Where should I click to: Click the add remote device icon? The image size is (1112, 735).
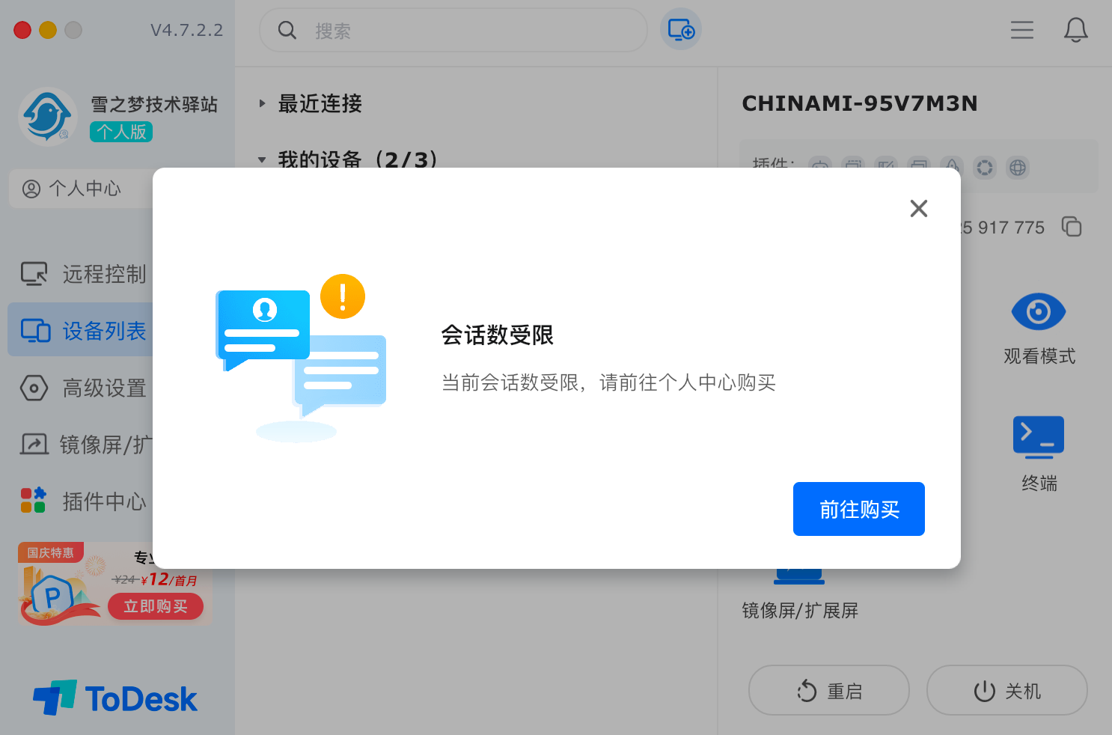[680, 30]
